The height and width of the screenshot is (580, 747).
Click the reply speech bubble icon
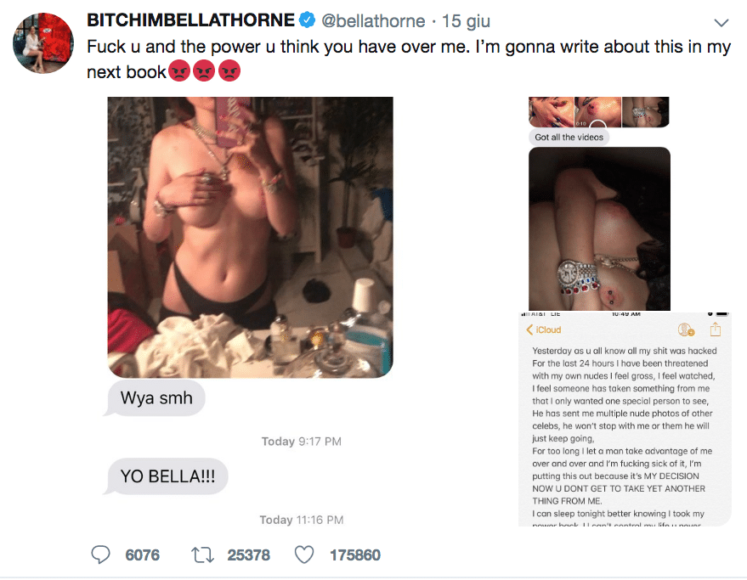(101, 555)
